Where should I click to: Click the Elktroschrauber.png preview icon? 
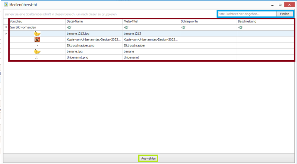coord(37,45)
